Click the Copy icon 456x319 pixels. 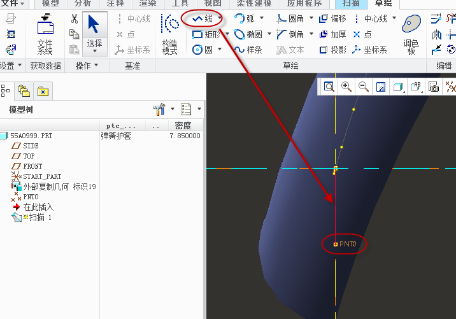pos(74,34)
